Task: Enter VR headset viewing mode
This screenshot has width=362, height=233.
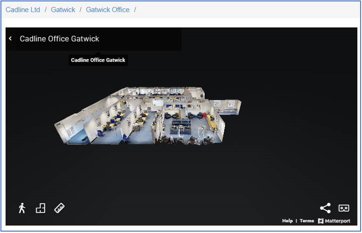Action: click(344, 208)
